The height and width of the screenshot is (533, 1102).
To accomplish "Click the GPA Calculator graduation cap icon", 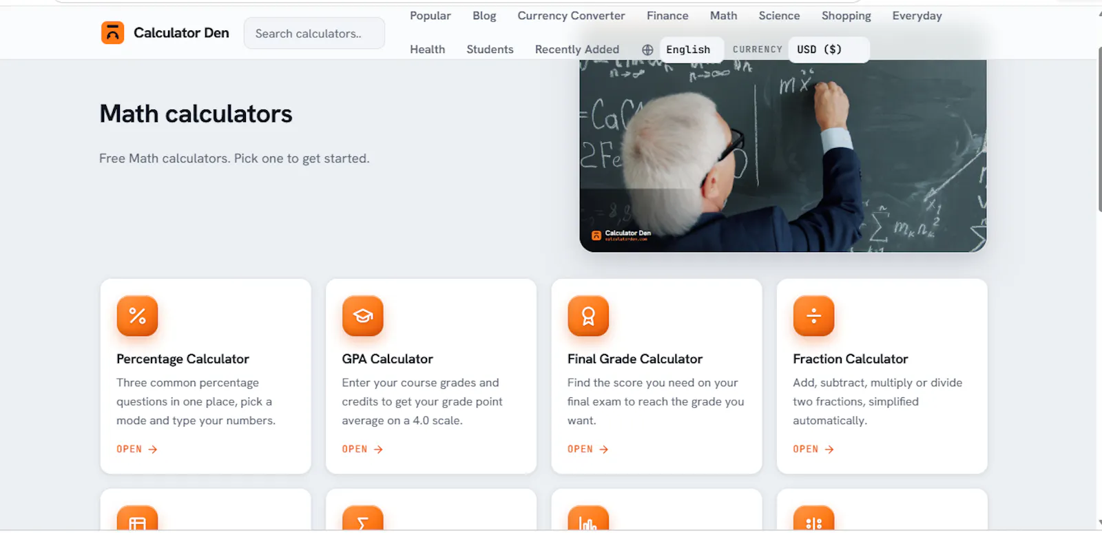I will point(363,316).
